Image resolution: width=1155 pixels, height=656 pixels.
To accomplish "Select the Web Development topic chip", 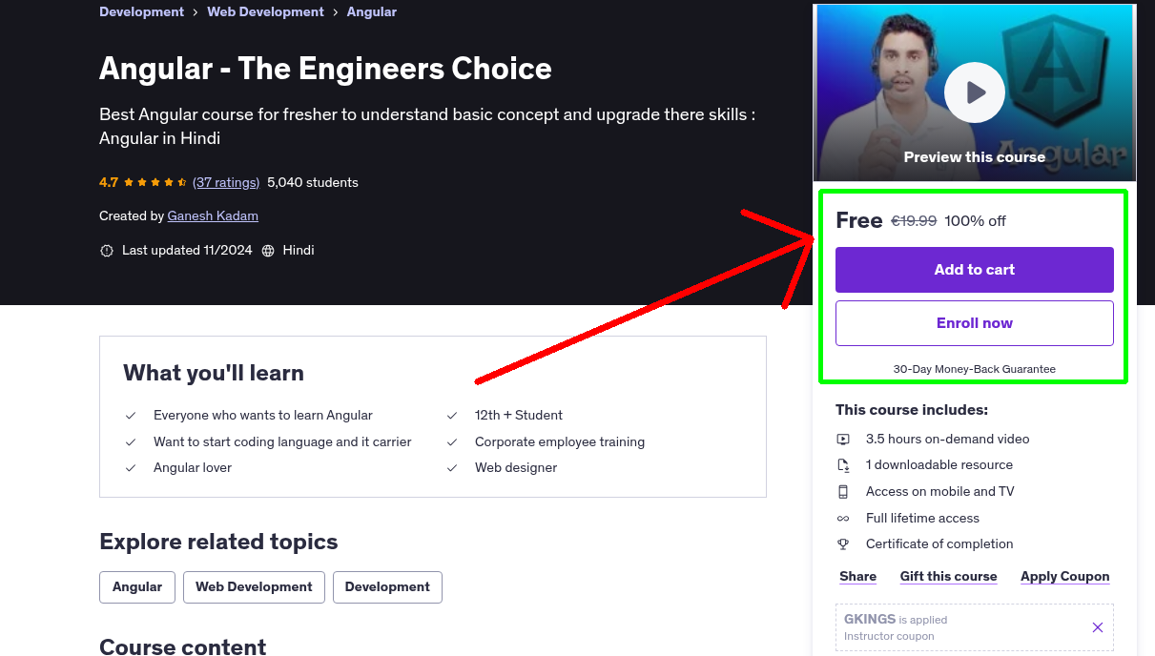I will [x=254, y=587].
